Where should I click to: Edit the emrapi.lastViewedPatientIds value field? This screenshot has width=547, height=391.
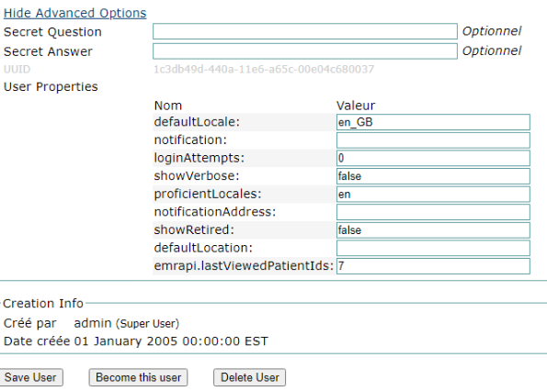433,266
